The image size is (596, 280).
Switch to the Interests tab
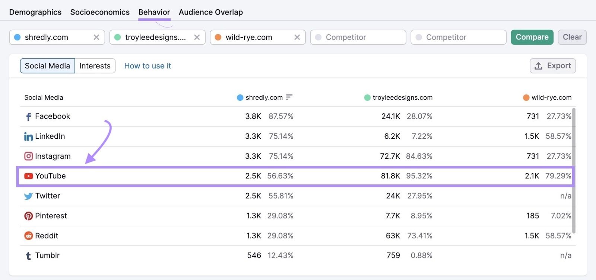click(x=95, y=66)
